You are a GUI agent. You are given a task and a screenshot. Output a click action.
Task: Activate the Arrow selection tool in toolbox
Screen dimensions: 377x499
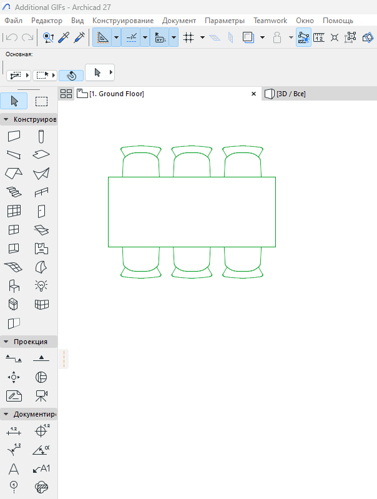coord(14,101)
